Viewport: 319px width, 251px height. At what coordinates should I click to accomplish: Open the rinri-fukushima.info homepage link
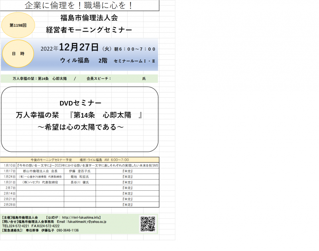click(81, 217)
